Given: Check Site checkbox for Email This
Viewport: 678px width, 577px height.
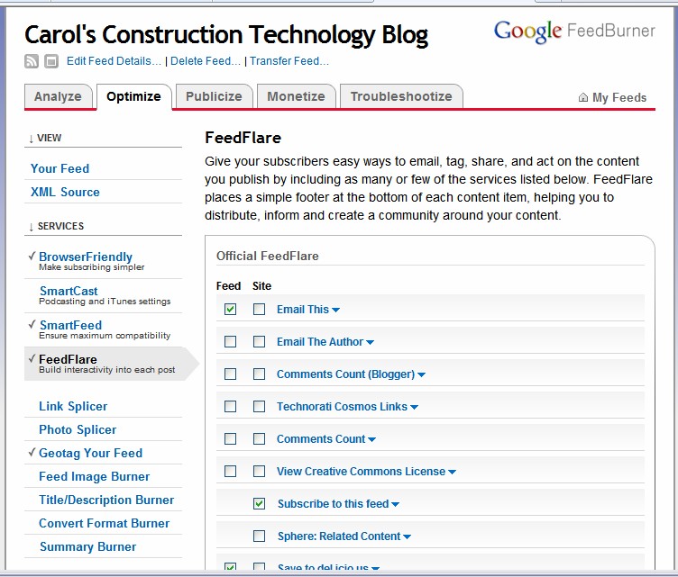Looking at the screenshot, I should click(259, 309).
